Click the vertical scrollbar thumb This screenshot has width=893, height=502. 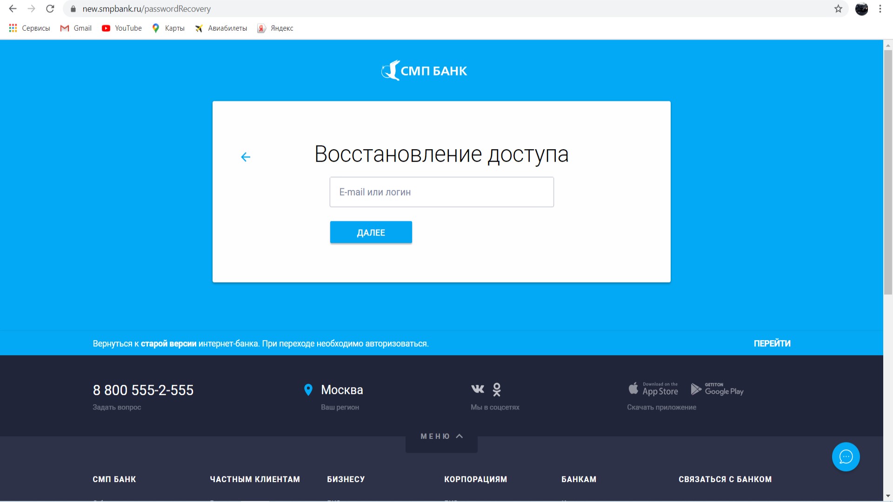[888, 172]
